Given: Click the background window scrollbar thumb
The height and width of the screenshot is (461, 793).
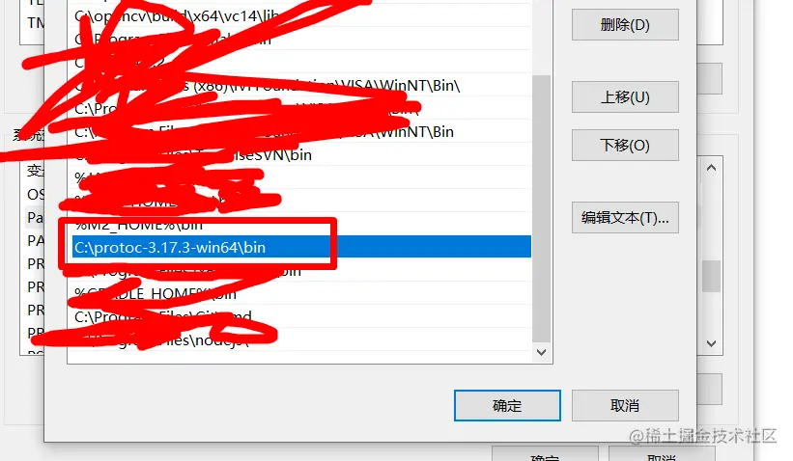Looking at the screenshot, I should (x=711, y=276).
